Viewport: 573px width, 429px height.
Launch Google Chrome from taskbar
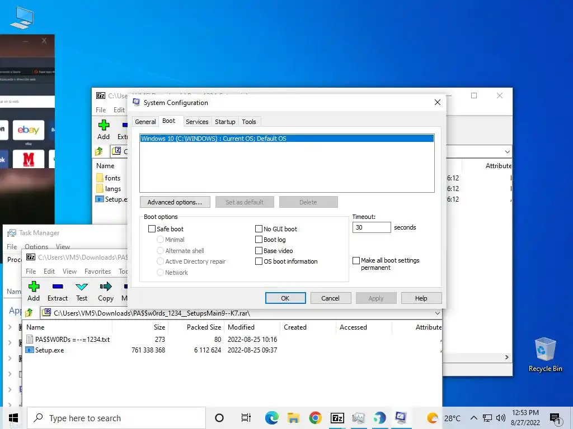coord(316,418)
